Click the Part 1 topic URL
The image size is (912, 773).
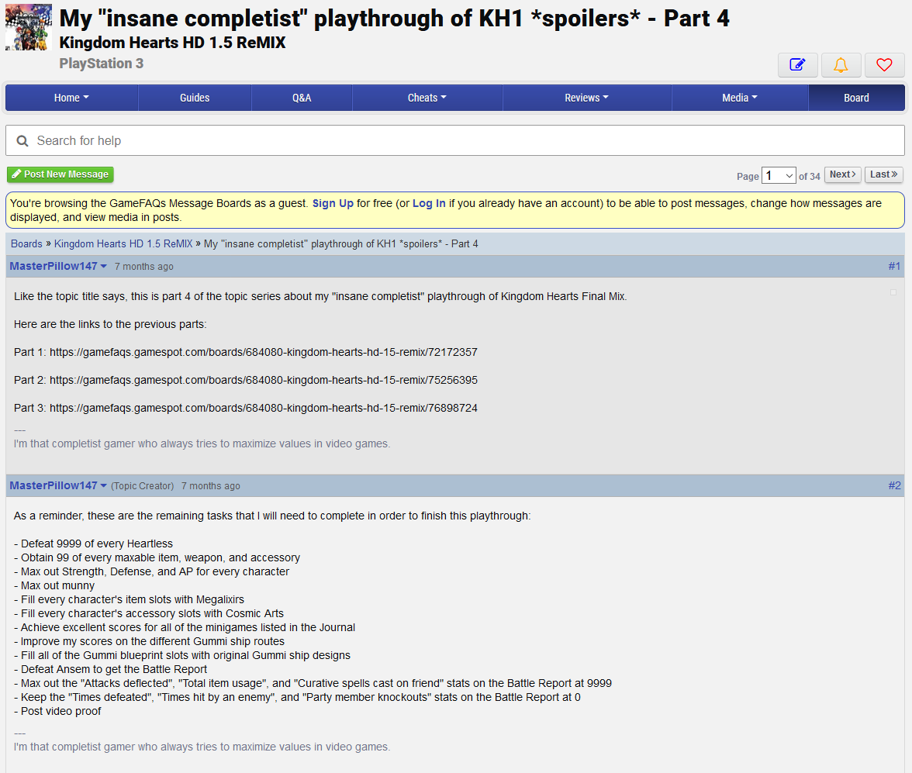[264, 353]
